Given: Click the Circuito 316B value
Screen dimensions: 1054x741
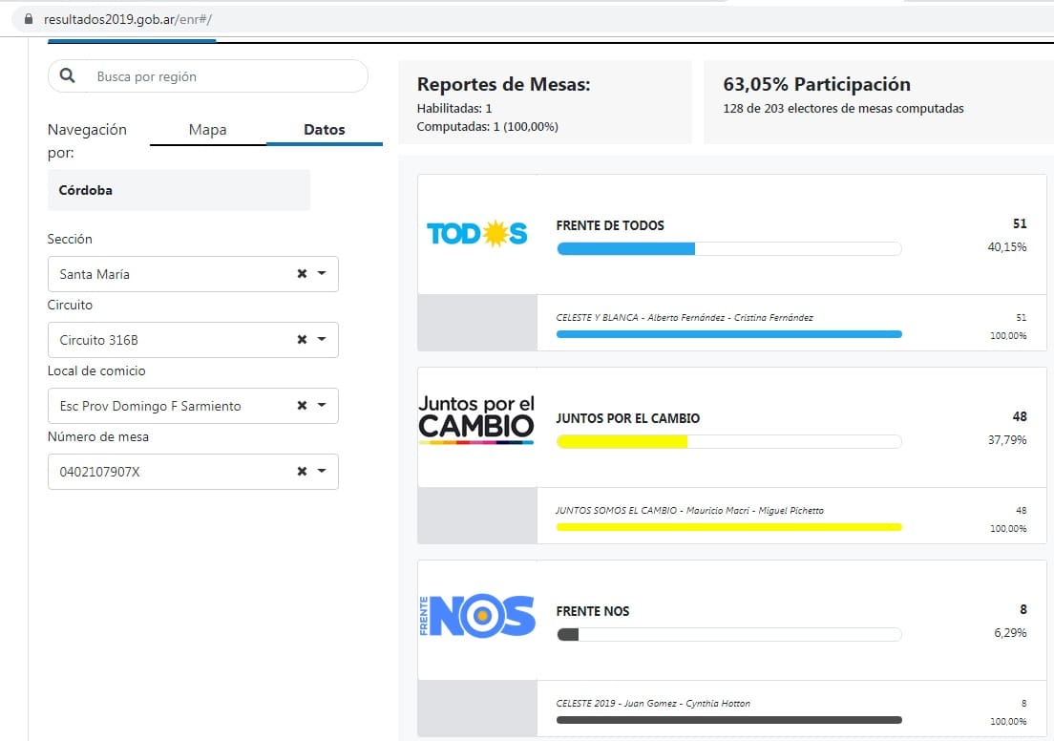Looking at the screenshot, I should [99, 340].
